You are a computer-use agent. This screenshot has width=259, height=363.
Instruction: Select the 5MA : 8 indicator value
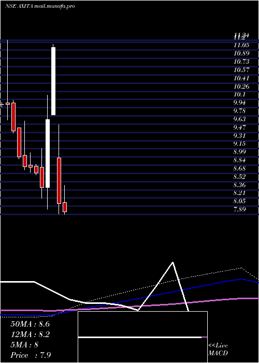click(24, 345)
